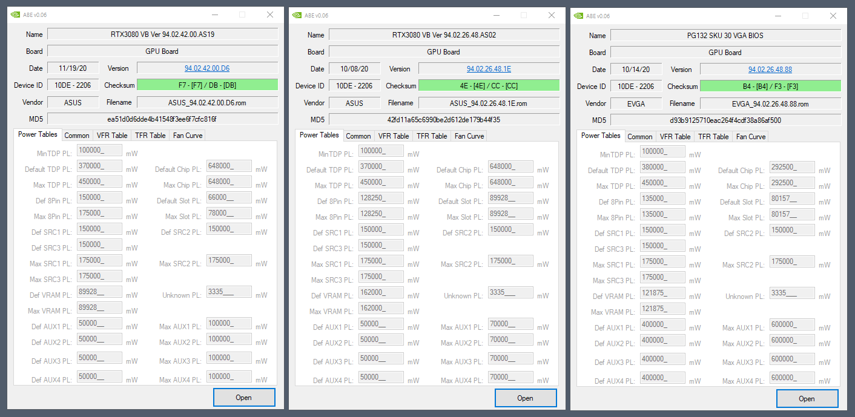
Task: Click the MD5 value ea51d0d6dde4b41548f3ee6f7cfc816f
Action: tap(162, 119)
